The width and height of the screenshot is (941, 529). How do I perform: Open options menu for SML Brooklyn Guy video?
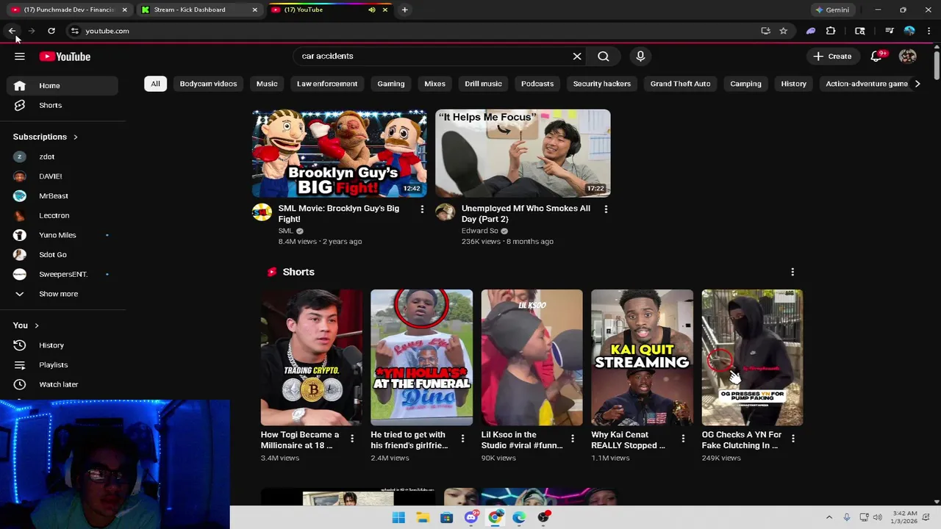pos(422,209)
